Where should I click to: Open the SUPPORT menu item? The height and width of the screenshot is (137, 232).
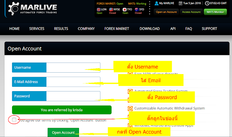click(210, 29)
